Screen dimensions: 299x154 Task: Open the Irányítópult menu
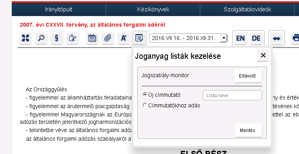coord(59,9)
